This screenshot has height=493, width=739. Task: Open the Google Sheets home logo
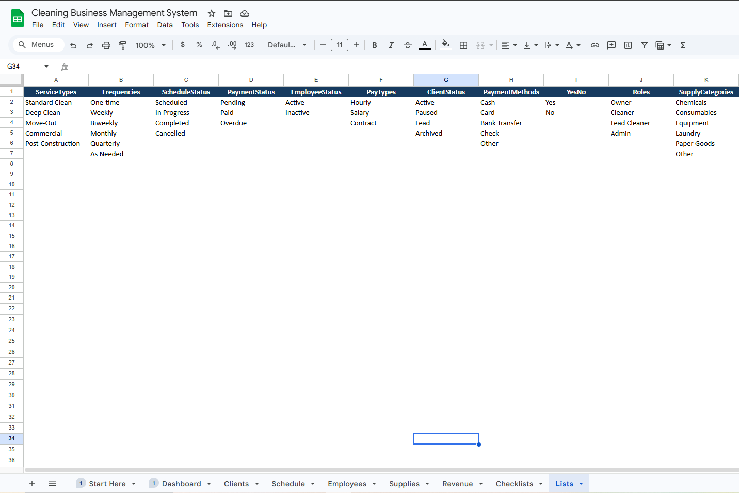pos(18,18)
